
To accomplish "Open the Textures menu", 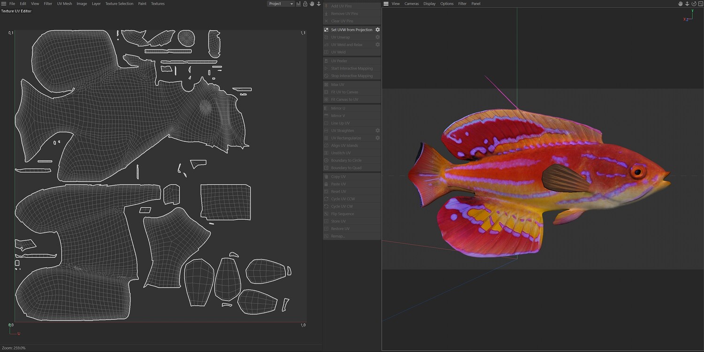I will point(158,4).
